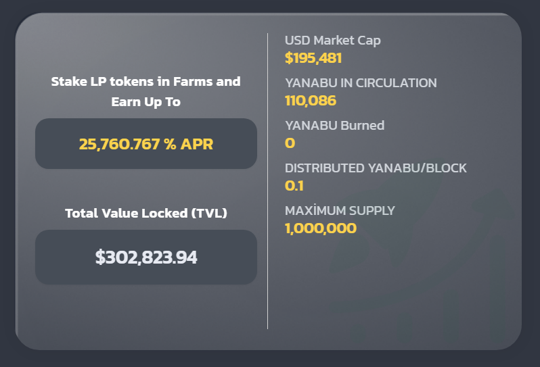Click the MAXİMUM SUPPLY label
This screenshot has width=540, height=367.
point(340,210)
